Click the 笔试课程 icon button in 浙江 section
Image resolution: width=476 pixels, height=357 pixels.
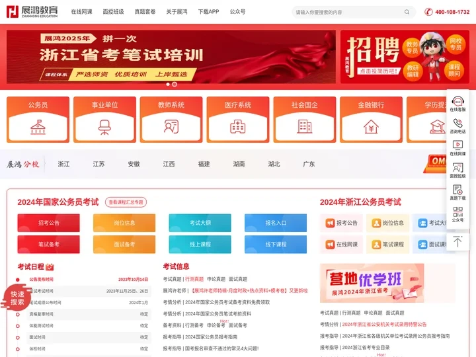[x=387, y=245]
